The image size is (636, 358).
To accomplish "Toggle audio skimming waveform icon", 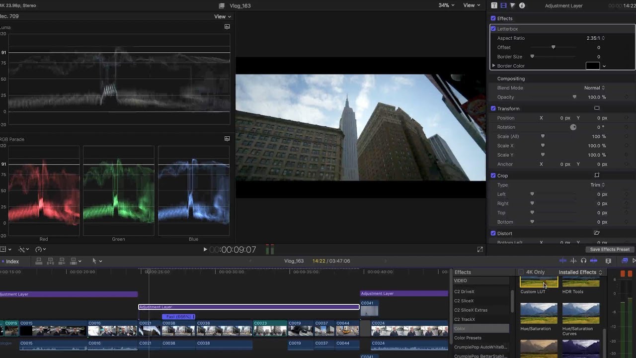I will click(x=573, y=261).
